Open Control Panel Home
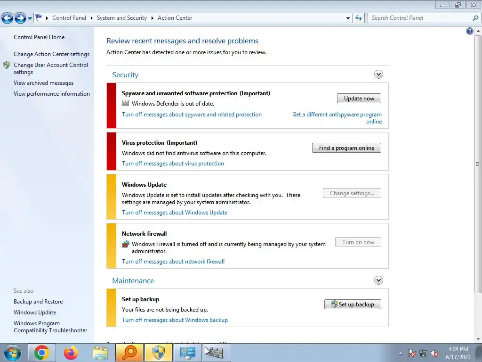The image size is (482, 362). pos(39,37)
